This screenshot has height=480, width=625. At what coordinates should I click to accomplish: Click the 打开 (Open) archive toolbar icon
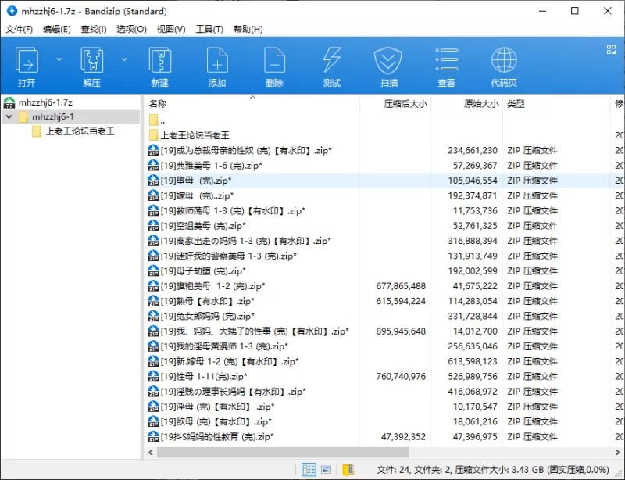[27, 66]
